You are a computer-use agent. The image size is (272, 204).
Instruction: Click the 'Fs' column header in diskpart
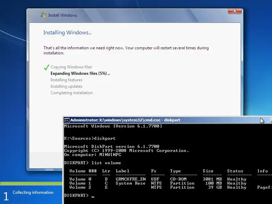[x=154, y=171]
